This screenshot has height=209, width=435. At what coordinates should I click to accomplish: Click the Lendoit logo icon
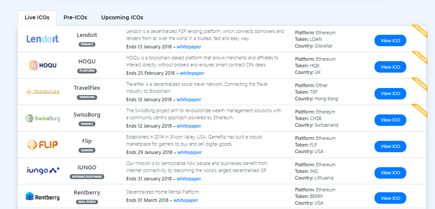42,39
